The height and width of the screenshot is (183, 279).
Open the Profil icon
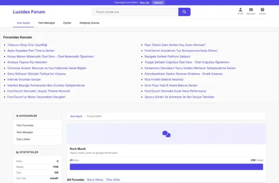(240, 11)
